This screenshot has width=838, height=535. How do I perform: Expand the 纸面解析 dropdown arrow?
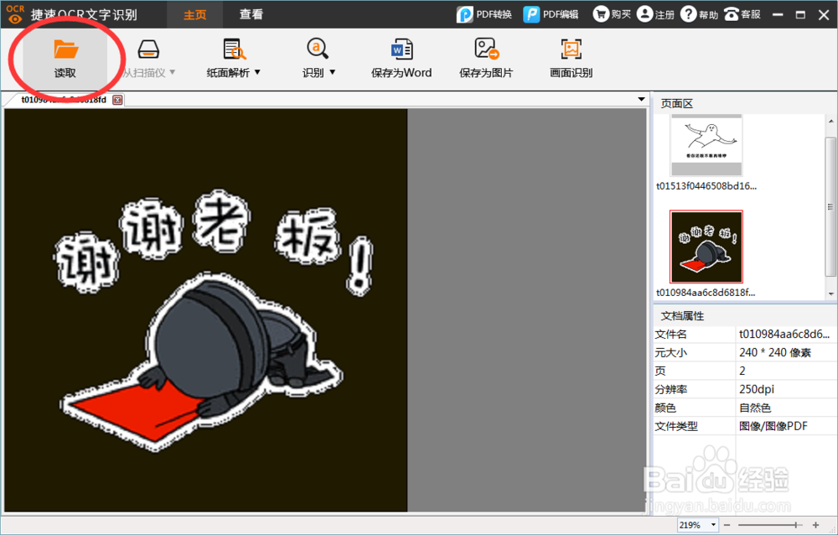tap(257, 72)
